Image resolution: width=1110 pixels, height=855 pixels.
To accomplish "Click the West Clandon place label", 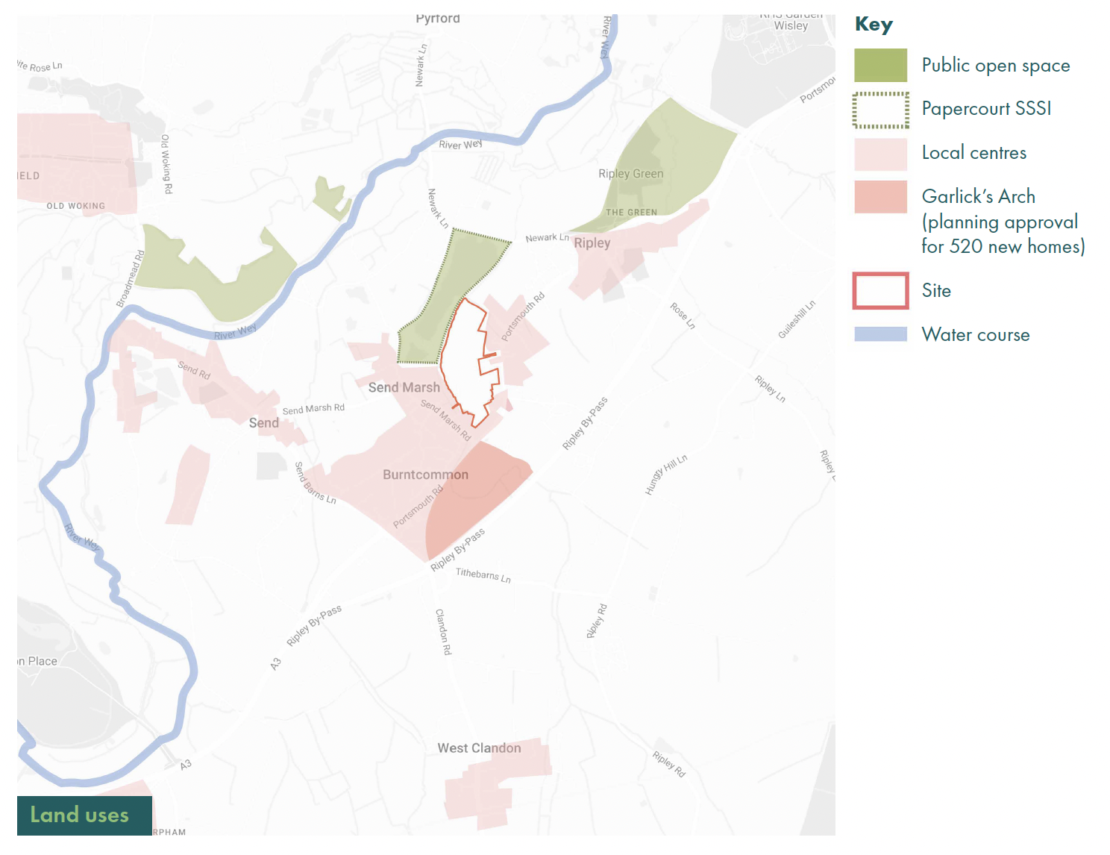I will (x=479, y=748).
